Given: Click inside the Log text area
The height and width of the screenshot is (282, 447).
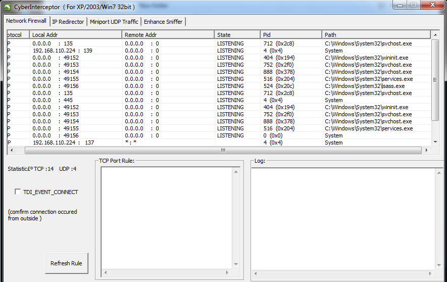Looking at the screenshot, I should tap(343, 219).
